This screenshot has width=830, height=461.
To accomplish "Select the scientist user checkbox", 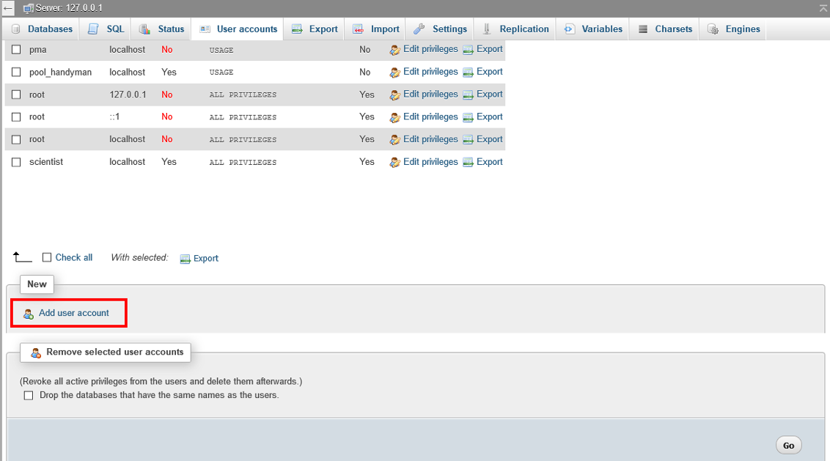I will 16,162.
